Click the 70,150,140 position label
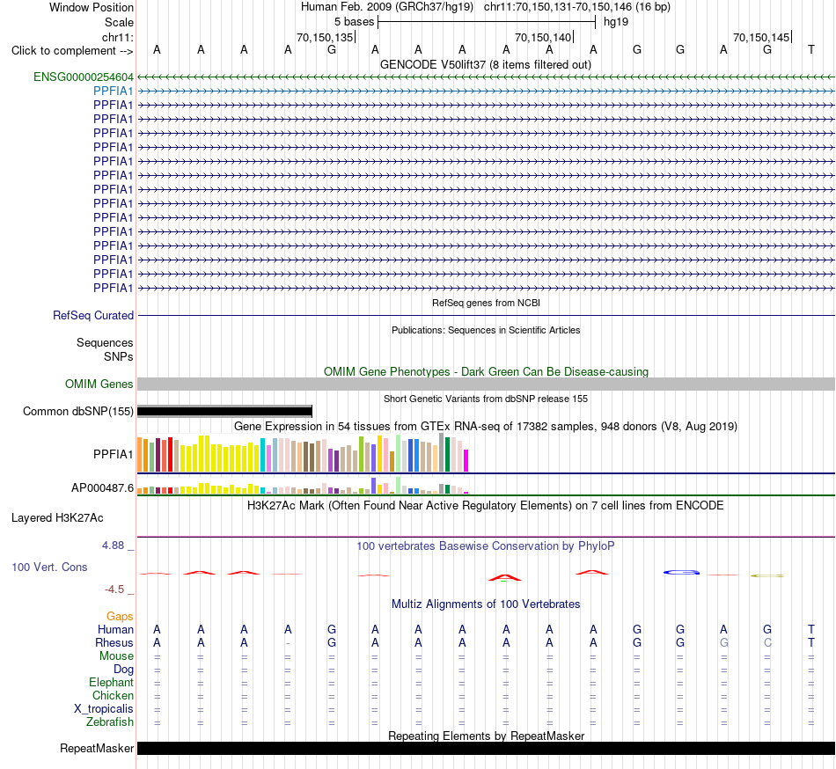The image size is (836, 769). pyautogui.click(x=543, y=37)
